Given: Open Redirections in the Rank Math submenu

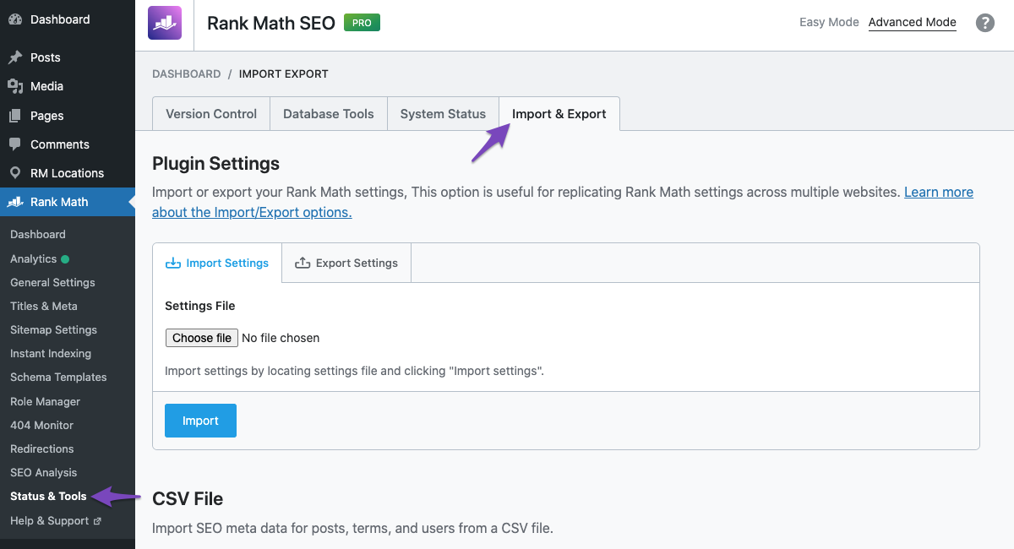Looking at the screenshot, I should pos(42,448).
